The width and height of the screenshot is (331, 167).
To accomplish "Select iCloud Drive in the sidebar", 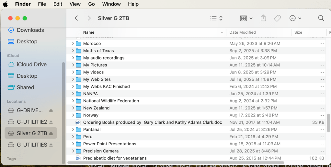I will (31, 64).
